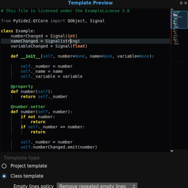Image resolution: width=188 pixels, height=188 pixels.
Task: Select the Project template radio button
Action: coord(4,166)
